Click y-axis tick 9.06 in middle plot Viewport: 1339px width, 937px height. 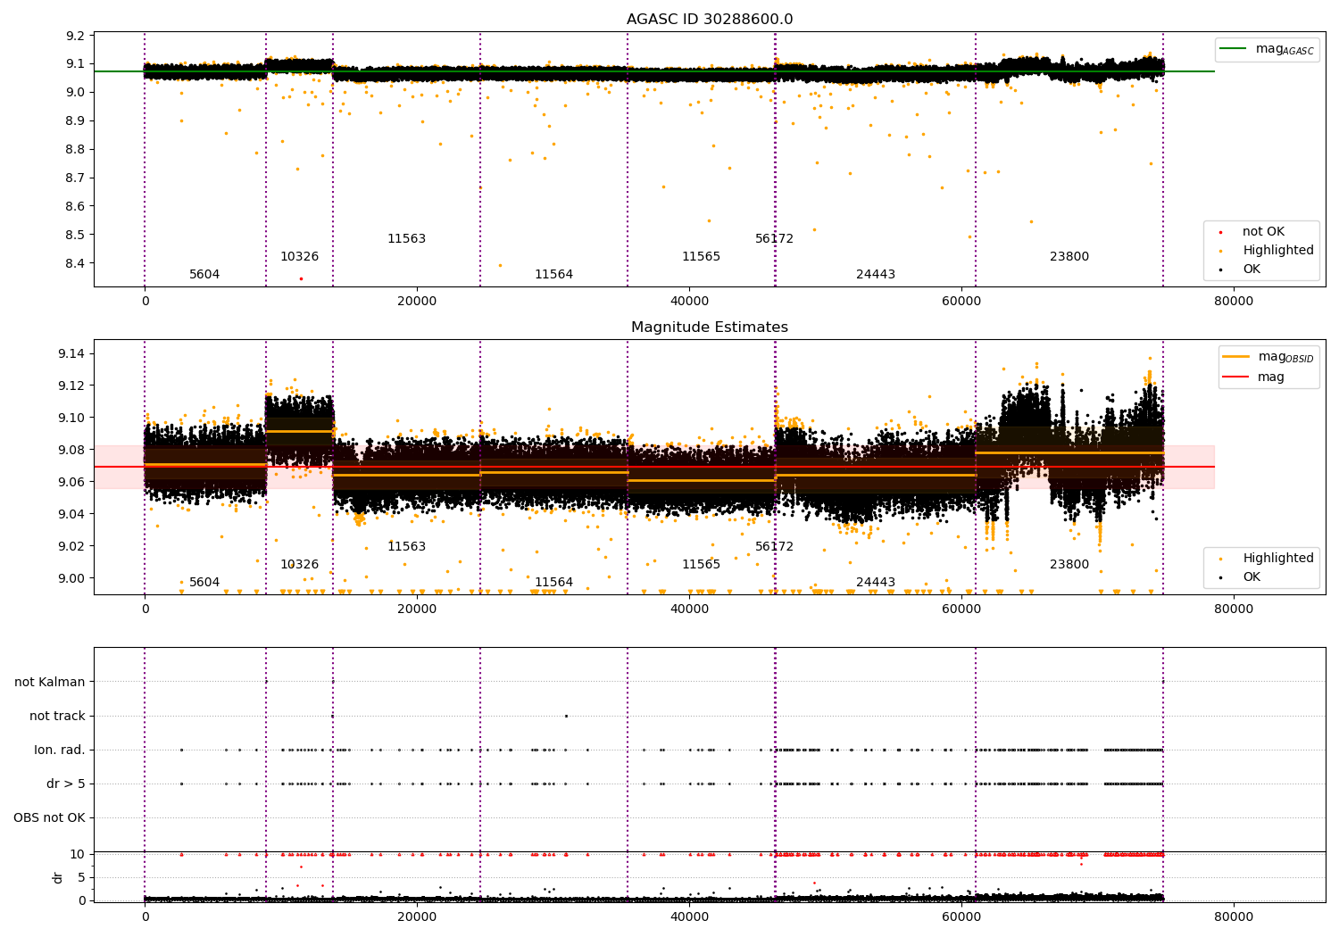tap(72, 482)
